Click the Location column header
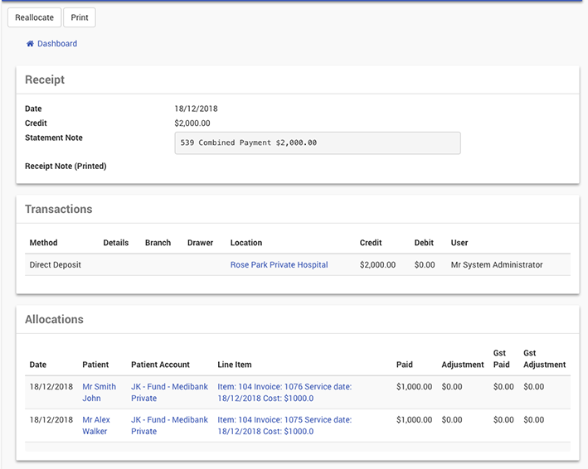The image size is (588, 469). (245, 243)
